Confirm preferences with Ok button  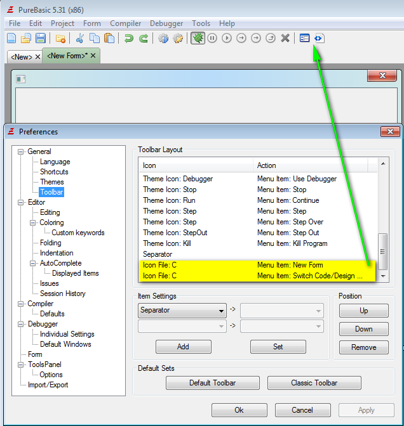tap(239, 410)
